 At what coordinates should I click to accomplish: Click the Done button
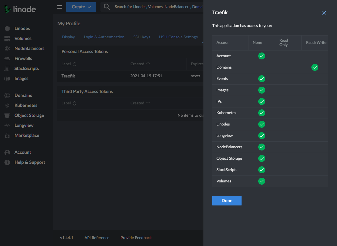click(227, 201)
